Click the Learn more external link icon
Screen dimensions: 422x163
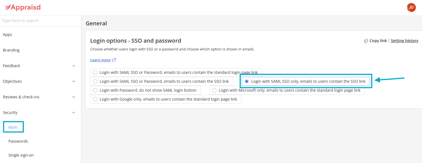point(114,60)
